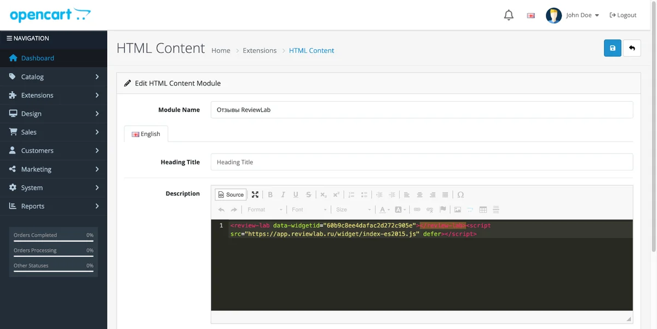This screenshot has height=329, width=657.
Task: Open the Text Color dropdown
Action: (385, 209)
